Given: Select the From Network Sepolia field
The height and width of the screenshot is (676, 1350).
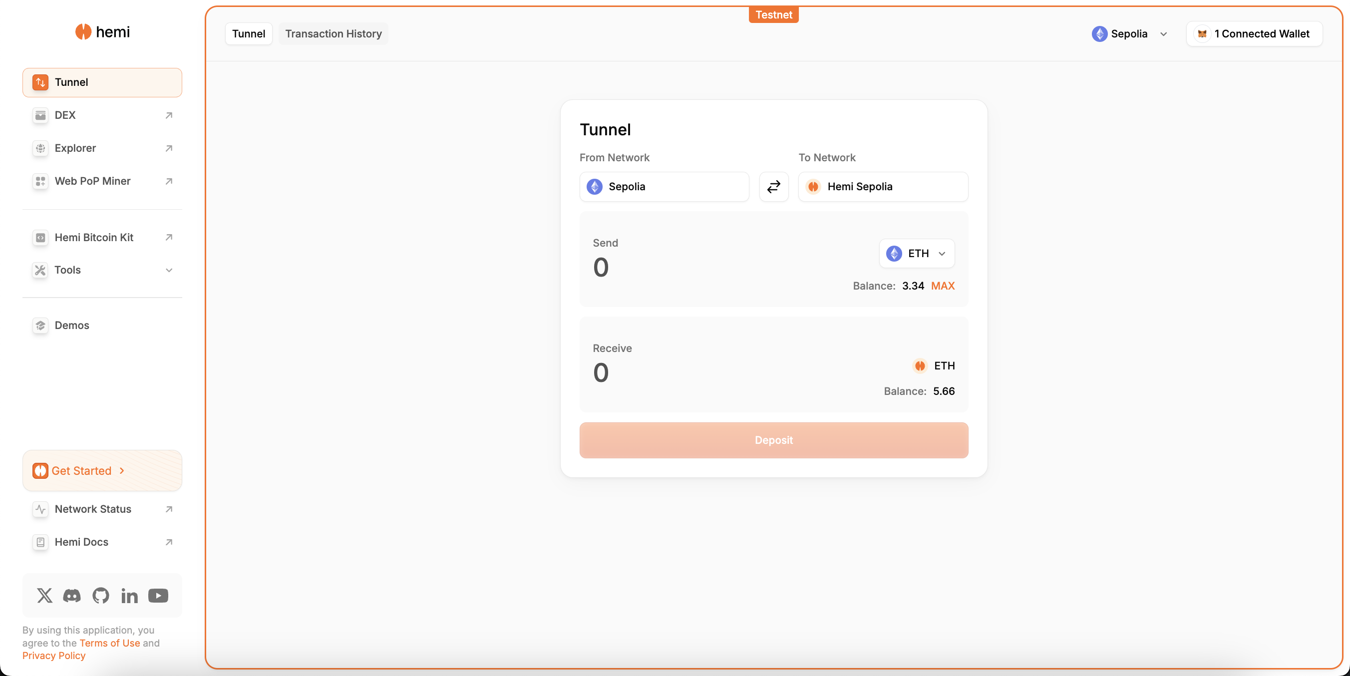Looking at the screenshot, I should (665, 187).
